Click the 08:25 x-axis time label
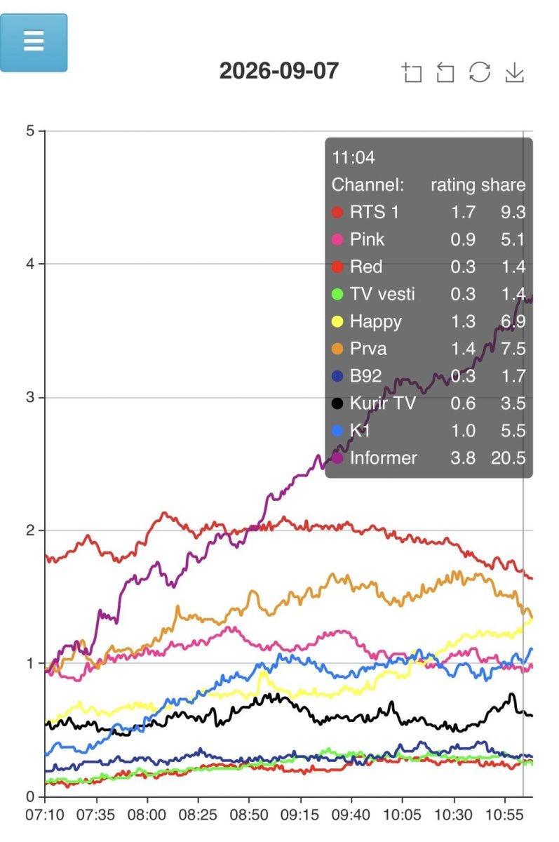Viewport: 559px width, 842px height. (x=198, y=817)
